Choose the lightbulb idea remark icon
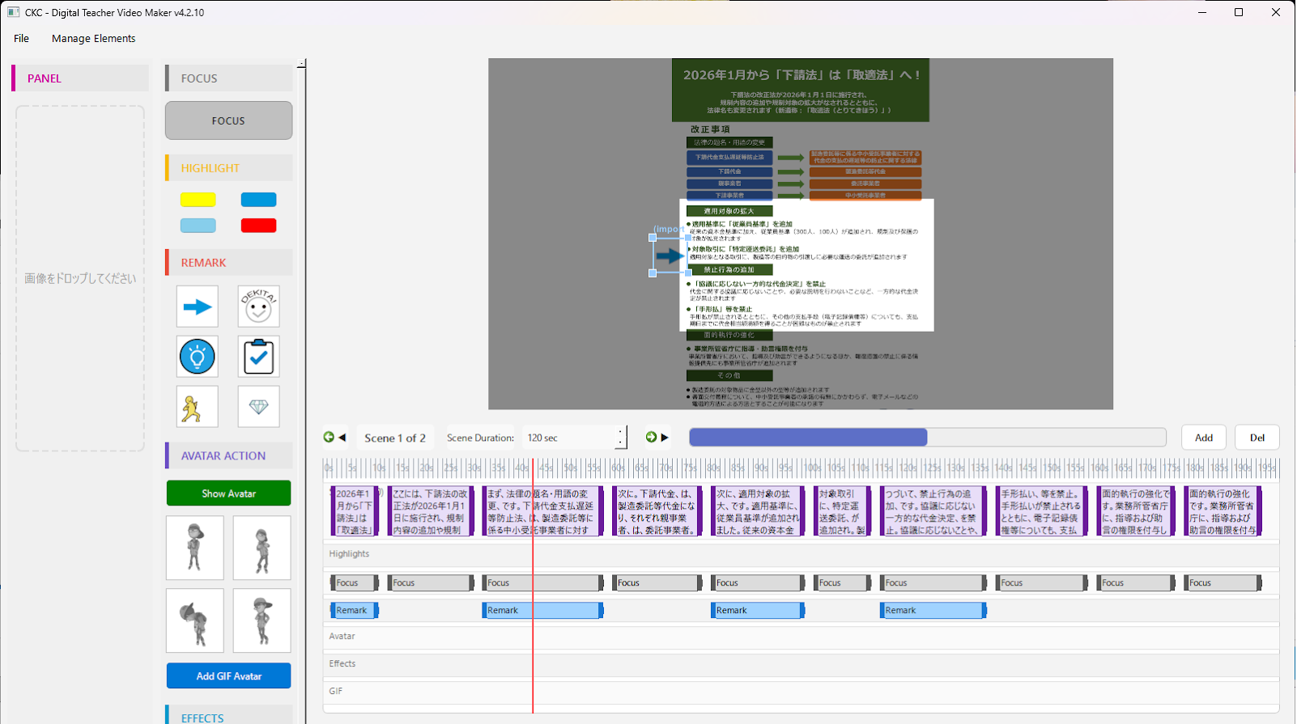The height and width of the screenshot is (724, 1297). click(x=198, y=357)
